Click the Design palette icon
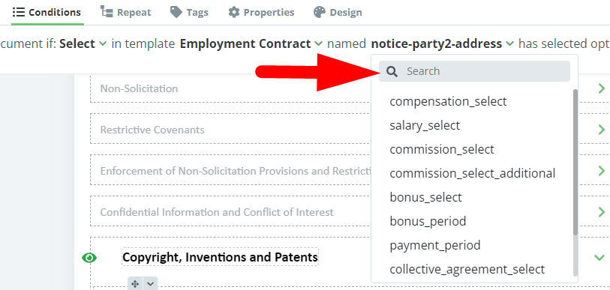The image size is (610, 290). (x=320, y=13)
